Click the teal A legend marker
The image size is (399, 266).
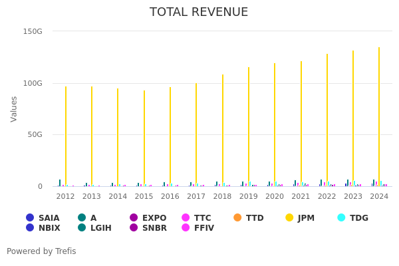click(82, 218)
